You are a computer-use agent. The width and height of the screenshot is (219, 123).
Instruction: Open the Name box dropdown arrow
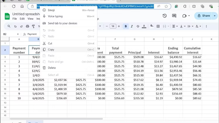point(18,34)
